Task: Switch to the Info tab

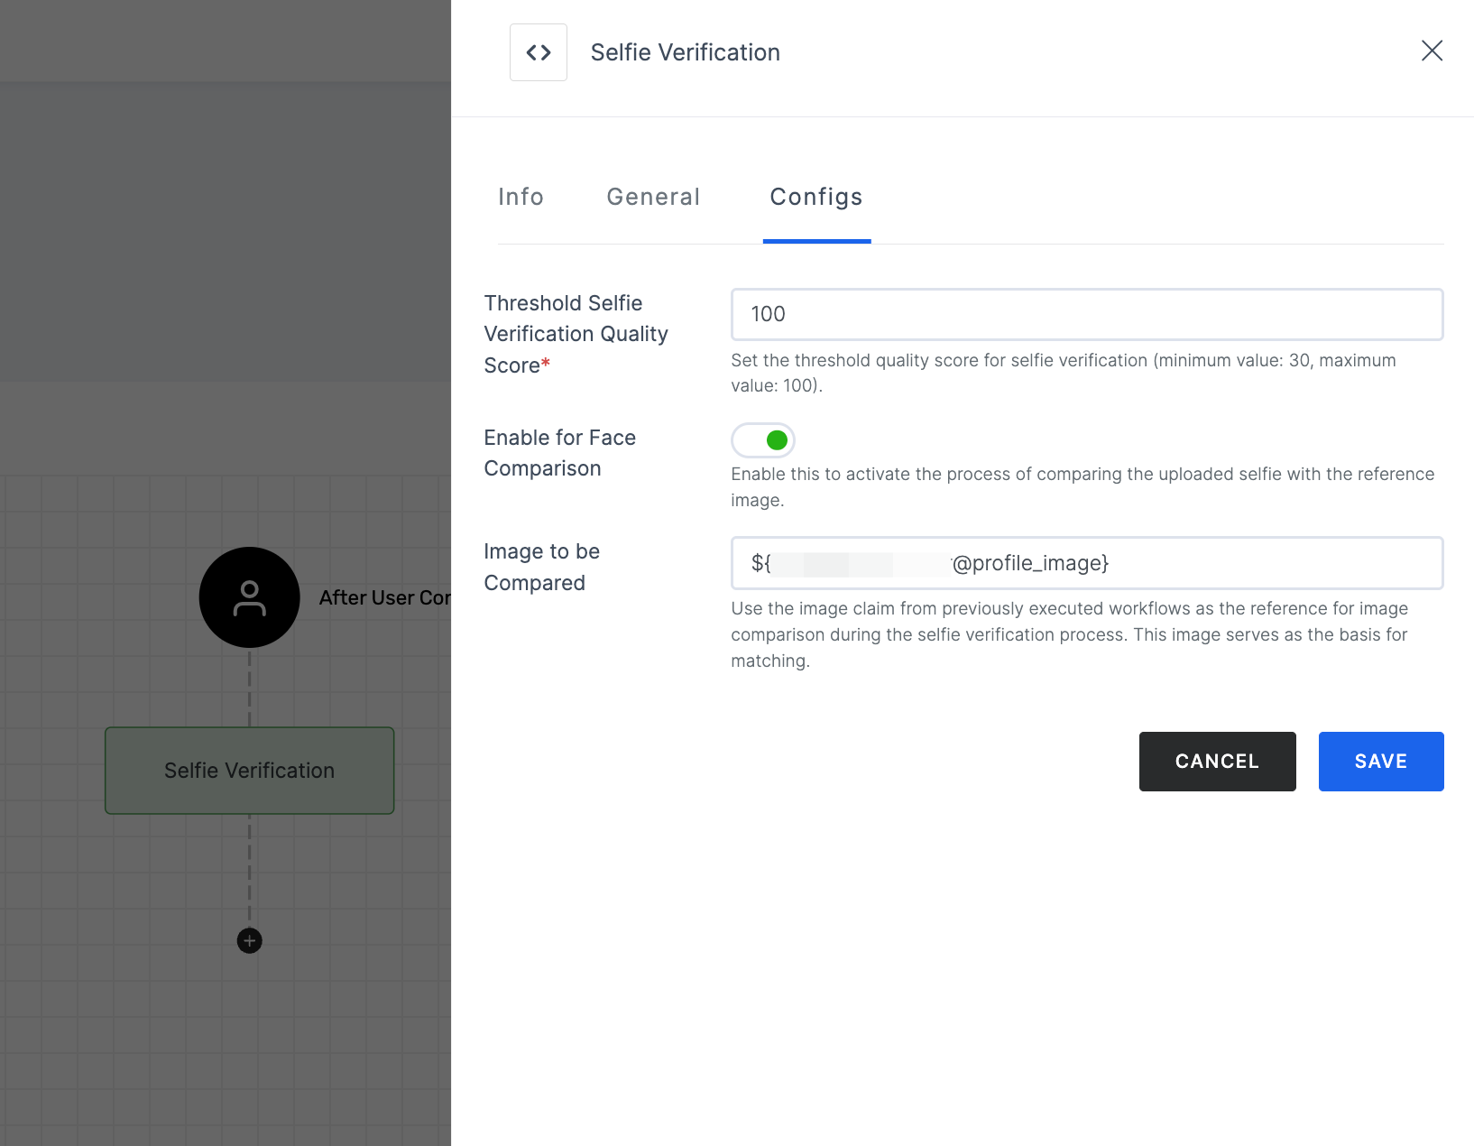Action: 521,197
